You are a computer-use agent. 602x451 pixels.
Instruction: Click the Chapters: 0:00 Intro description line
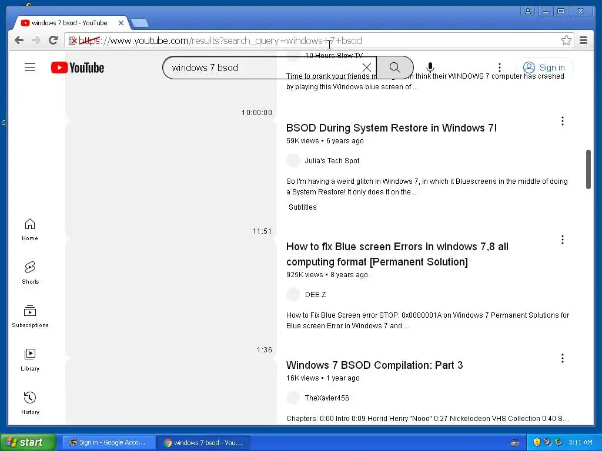(x=427, y=418)
